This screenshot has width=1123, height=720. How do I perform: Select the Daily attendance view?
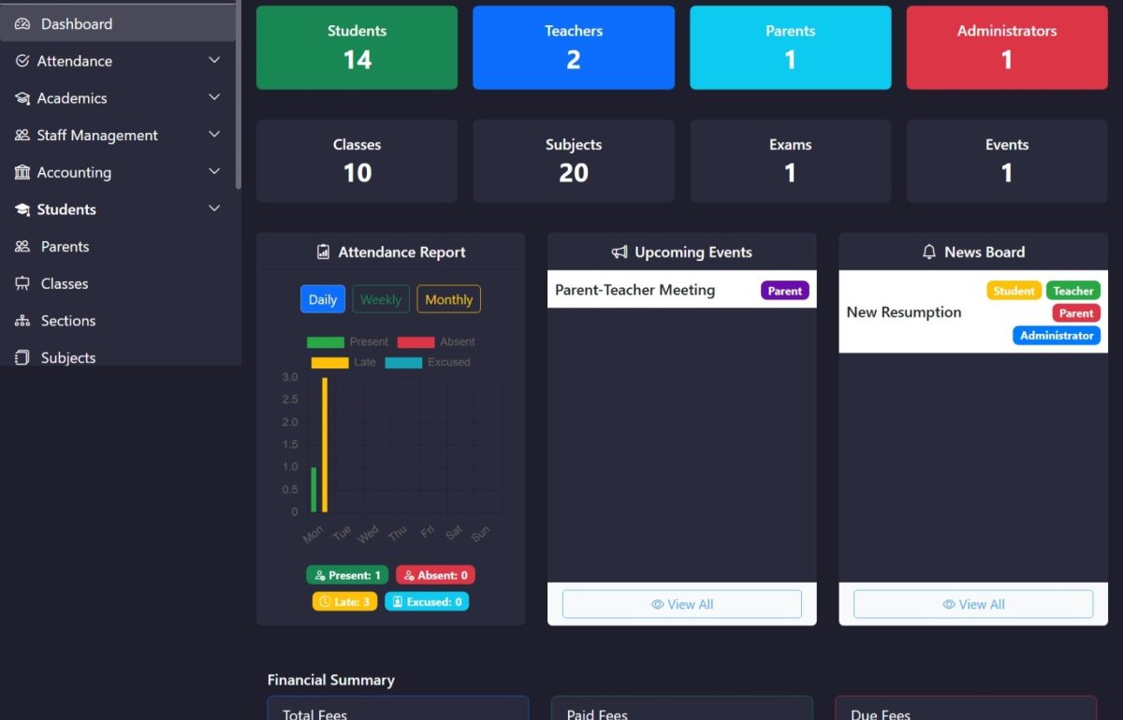[x=323, y=299]
